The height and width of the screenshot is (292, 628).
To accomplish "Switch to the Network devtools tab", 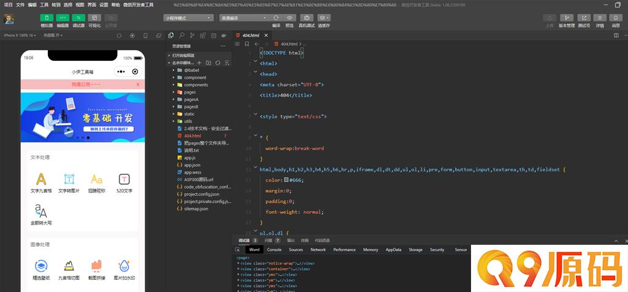I will pyautogui.click(x=318, y=250).
